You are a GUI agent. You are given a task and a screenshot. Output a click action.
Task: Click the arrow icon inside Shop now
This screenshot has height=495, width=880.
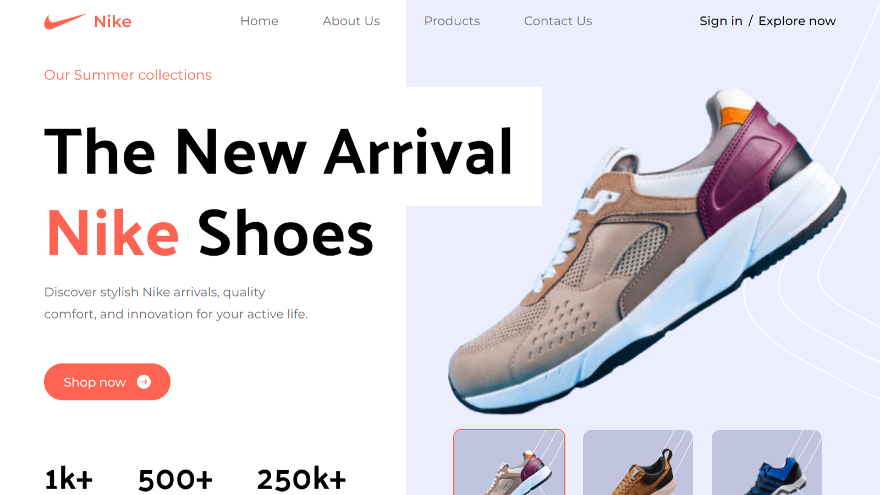pyautogui.click(x=144, y=382)
